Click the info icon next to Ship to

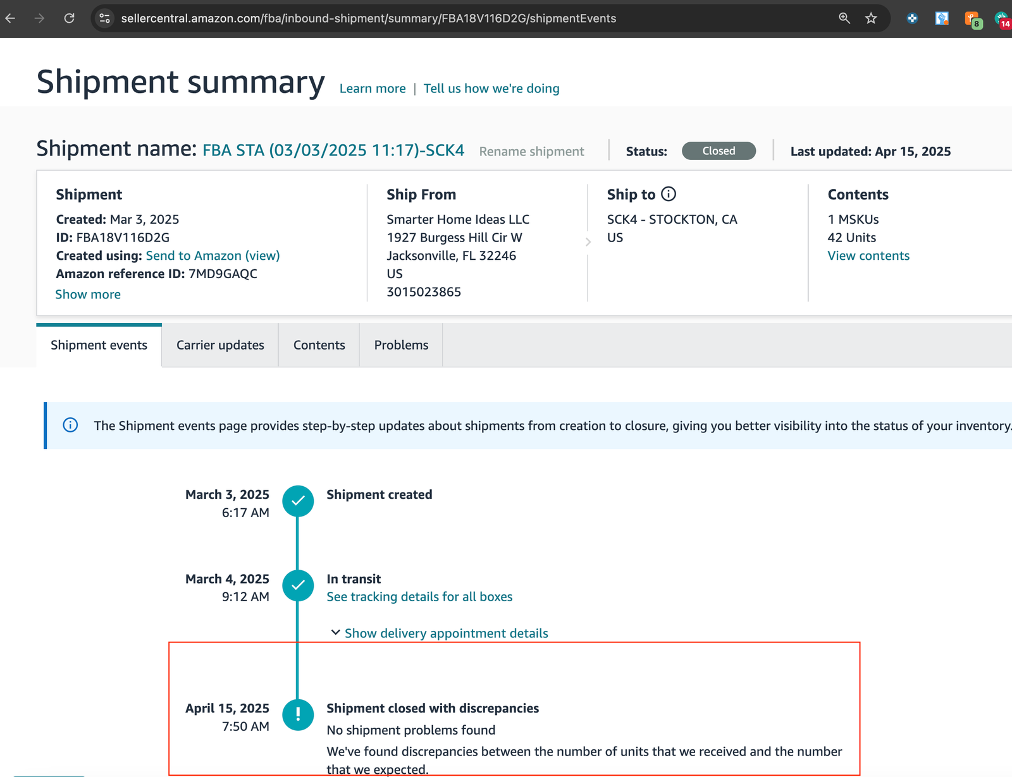(x=669, y=194)
